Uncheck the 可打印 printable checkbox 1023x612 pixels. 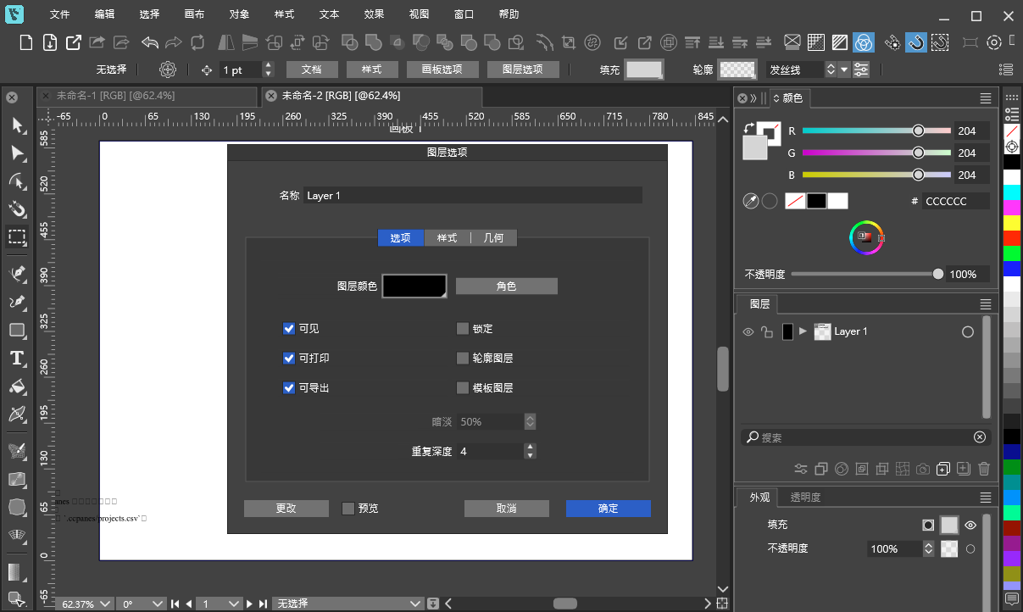[x=289, y=358]
